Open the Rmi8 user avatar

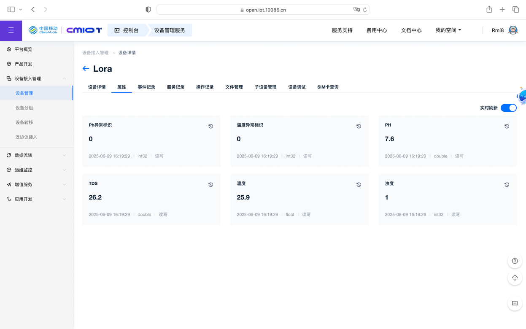tap(513, 30)
